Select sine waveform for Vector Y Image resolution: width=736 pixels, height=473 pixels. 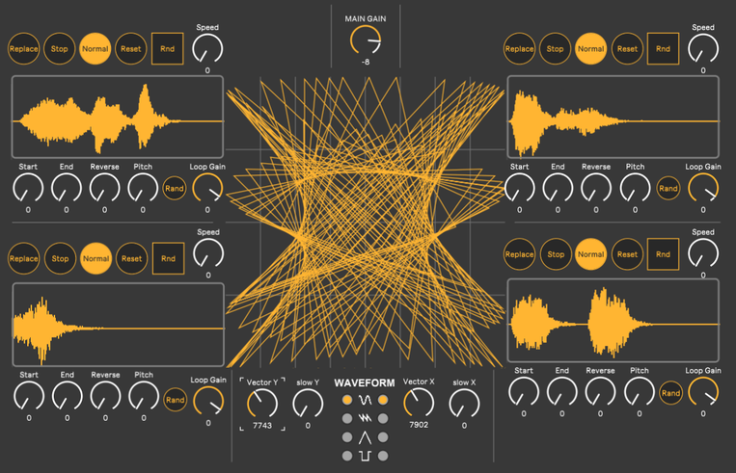click(347, 400)
